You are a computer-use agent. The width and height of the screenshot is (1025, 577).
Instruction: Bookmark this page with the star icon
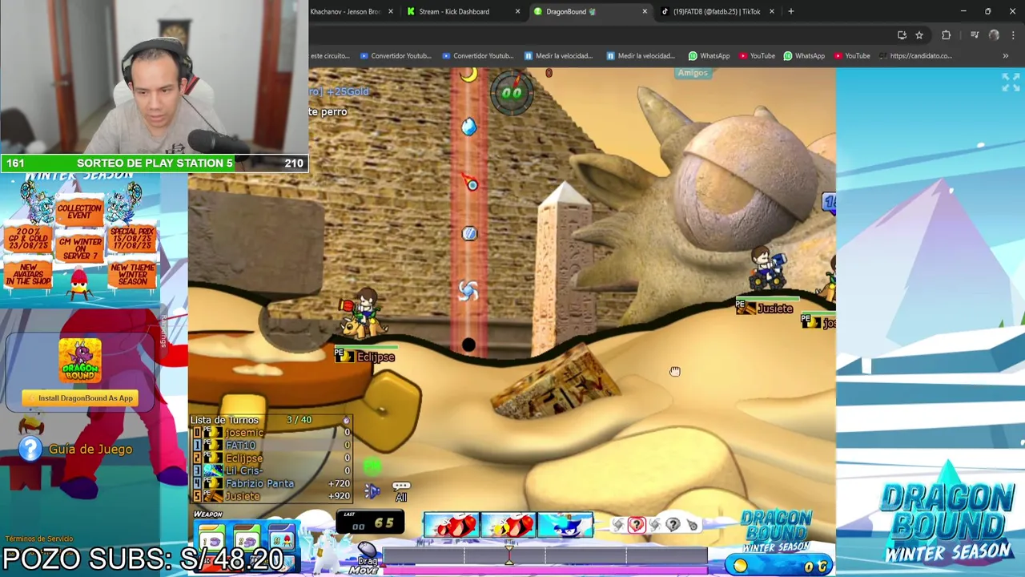[x=919, y=34]
